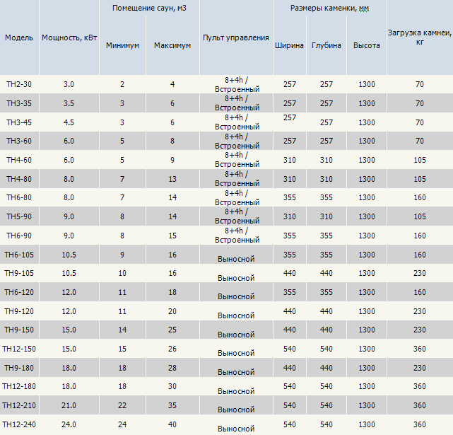The image size is (453, 435).
Task: Click '8+4h / Встроенный' in TH6-90 row
Action: click(x=237, y=236)
